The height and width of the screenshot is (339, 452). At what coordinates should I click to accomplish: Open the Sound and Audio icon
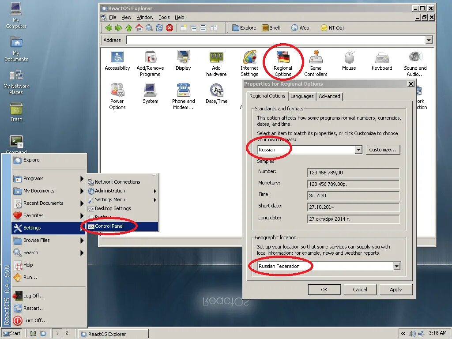415,64
